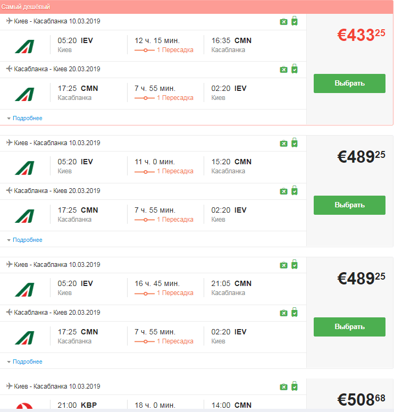Click the departing airplane icon in first Киев - Касабланка header
This screenshot has height=412, width=394.
pyautogui.click(x=9, y=21)
